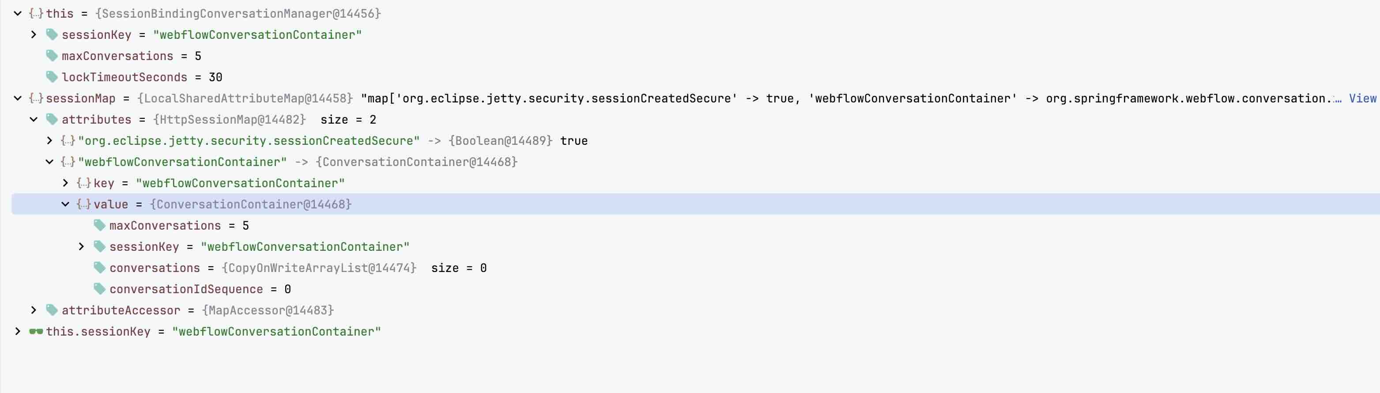Image resolution: width=1380 pixels, height=393 pixels.
Task: Collapse the sessionMap LocalSharedAttributeMap node
Action: 18,98
